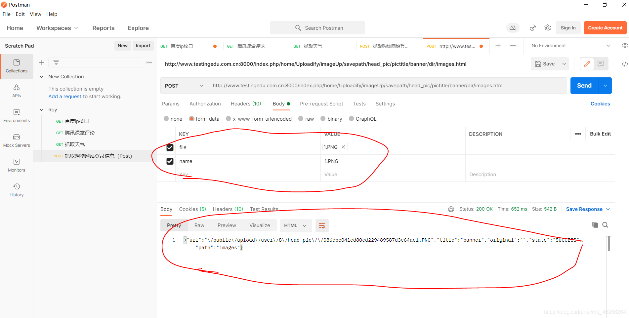Open the settings gear icon
Image resolution: width=629 pixels, height=318 pixels.
548,28
